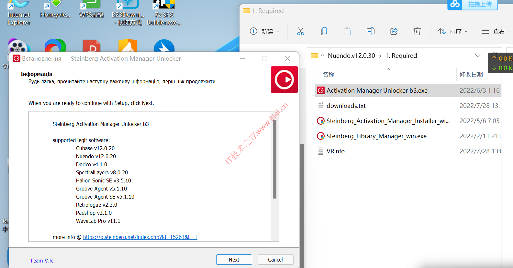Open the 查看 (View) dropdown in Explorer
Viewport: 513px width, 268px height.
pyautogui.click(x=496, y=31)
